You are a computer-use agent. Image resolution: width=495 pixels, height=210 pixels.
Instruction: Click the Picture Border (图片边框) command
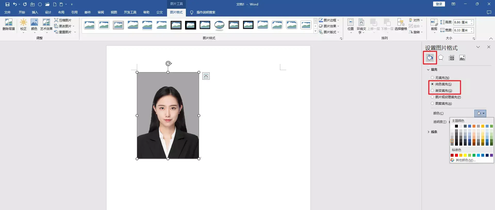click(x=329, y=20)
